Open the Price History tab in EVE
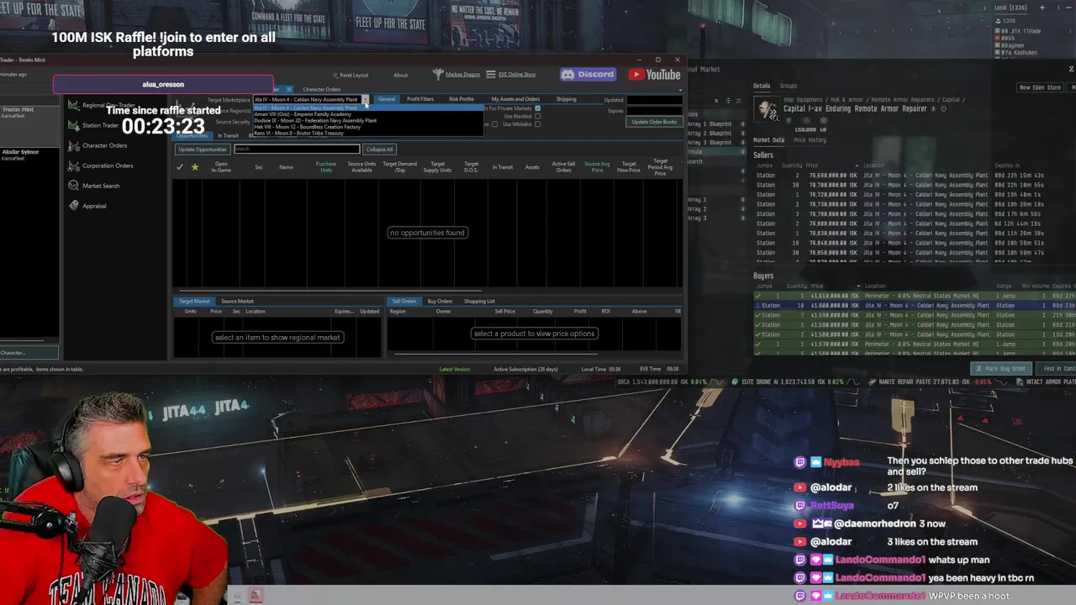This screenshot has width=1076, height=605. 810,140
